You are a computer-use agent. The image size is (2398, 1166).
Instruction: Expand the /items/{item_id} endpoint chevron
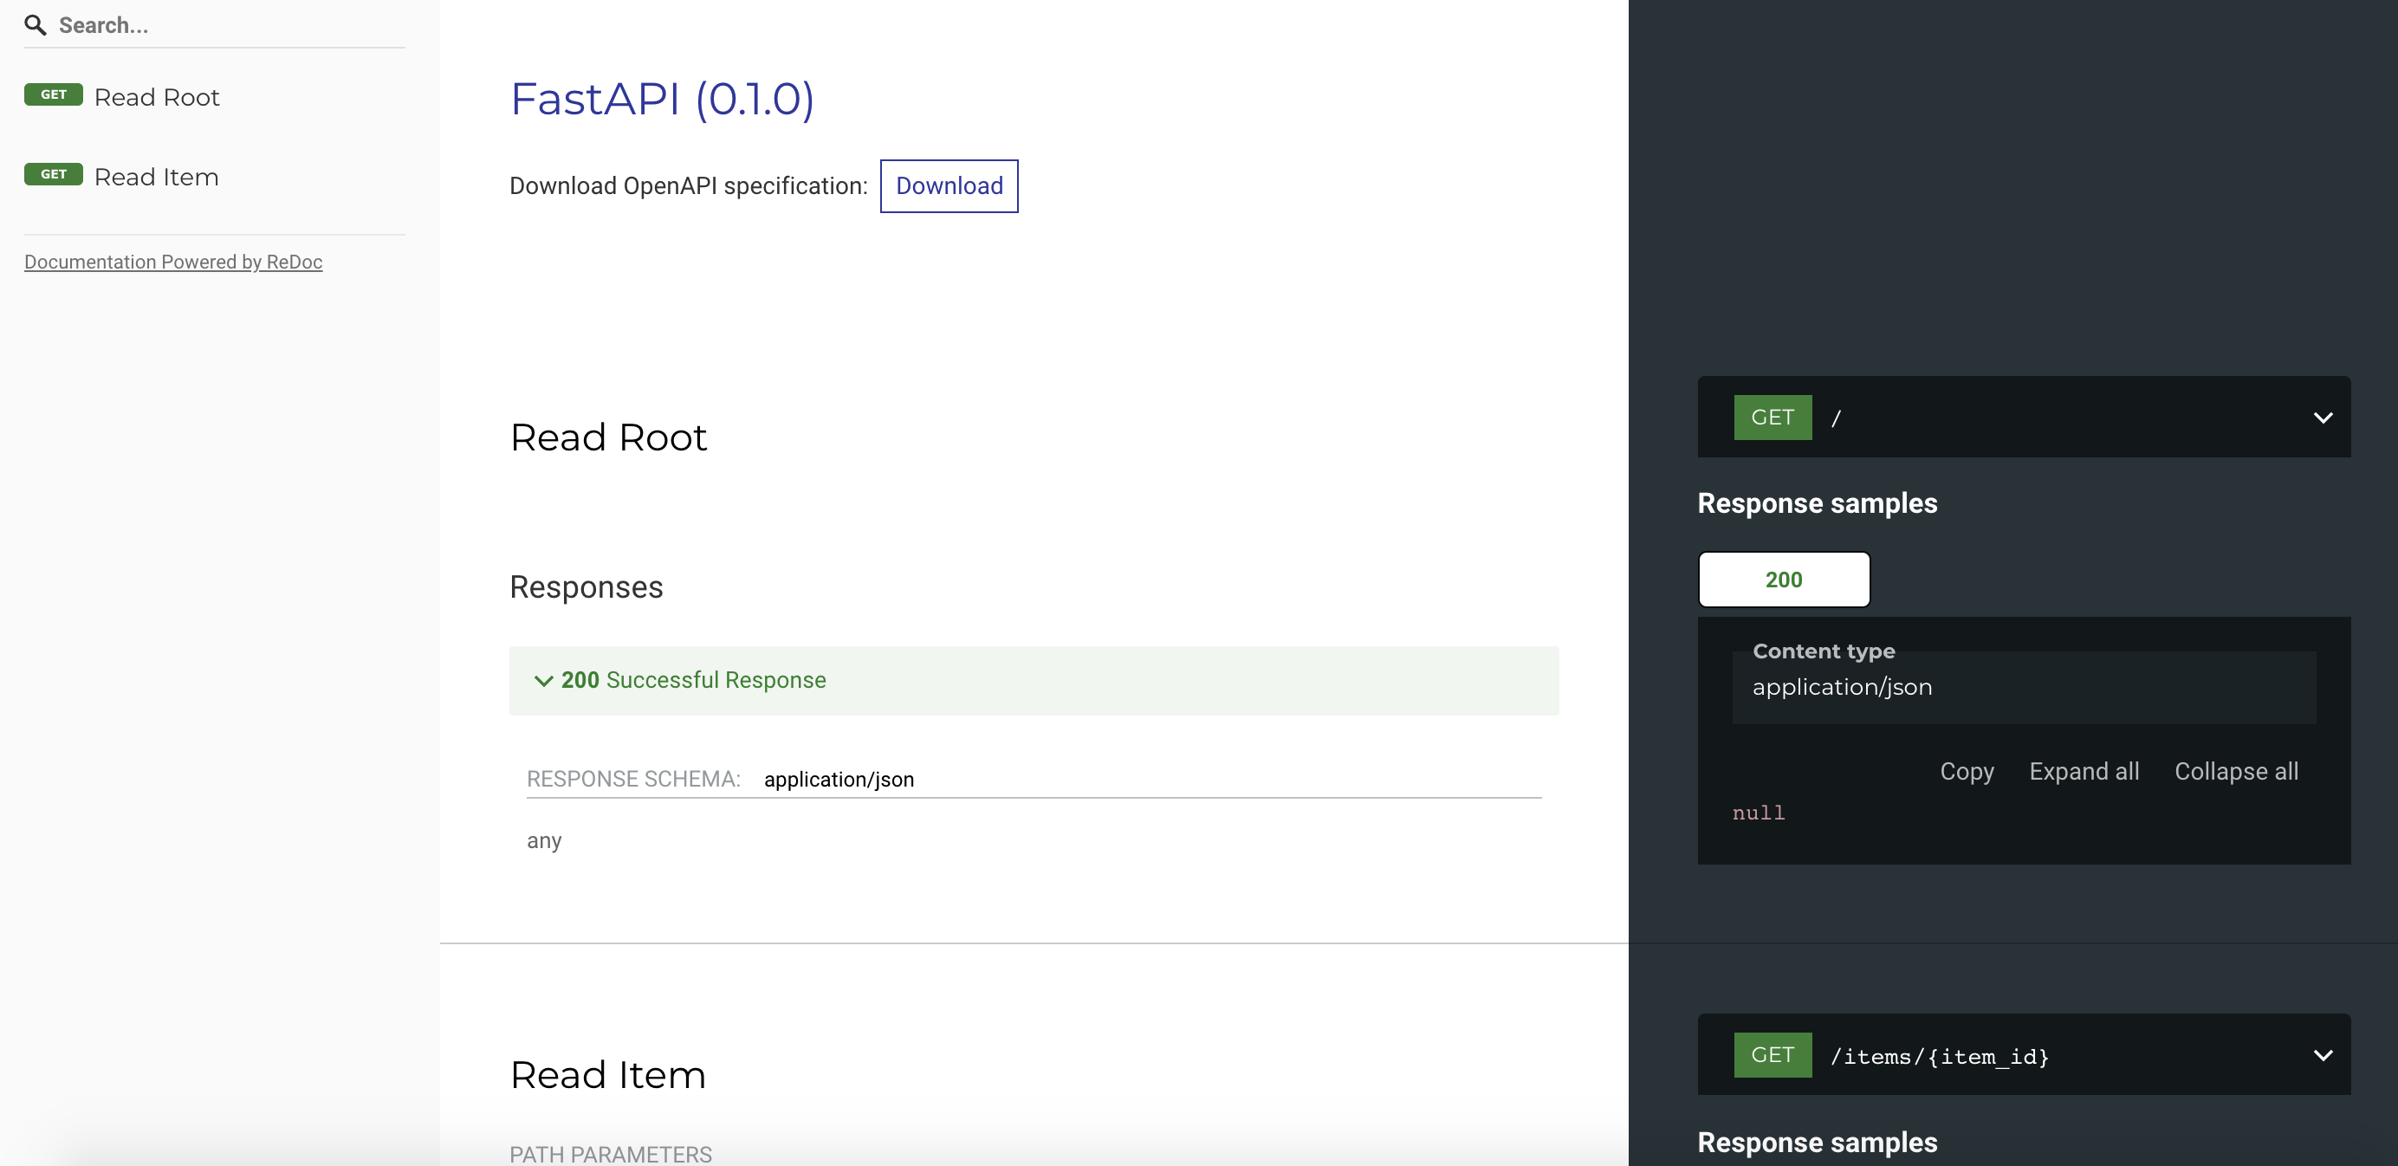click(x=2322, y=1055)
